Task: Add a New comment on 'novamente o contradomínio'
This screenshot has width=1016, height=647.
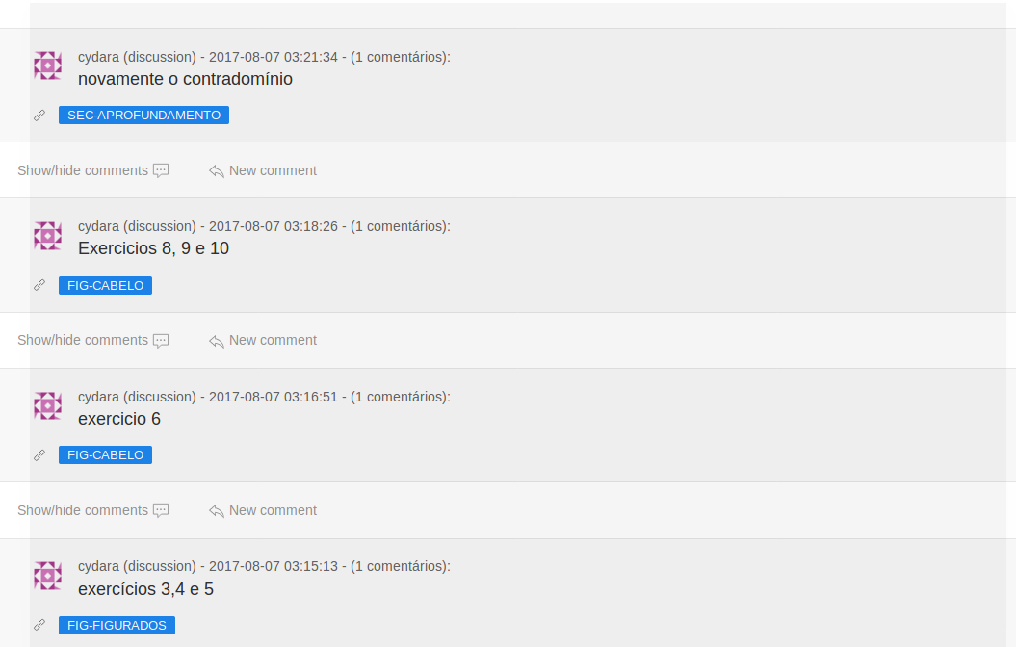Action: pos(263,170)
